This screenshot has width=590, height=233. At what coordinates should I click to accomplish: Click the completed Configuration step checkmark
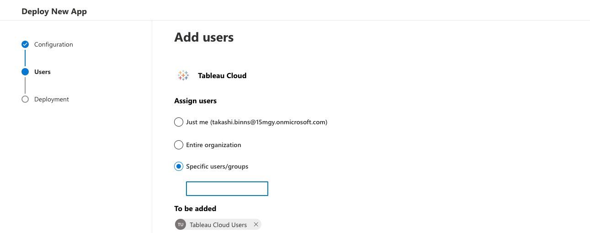point(25,44)
